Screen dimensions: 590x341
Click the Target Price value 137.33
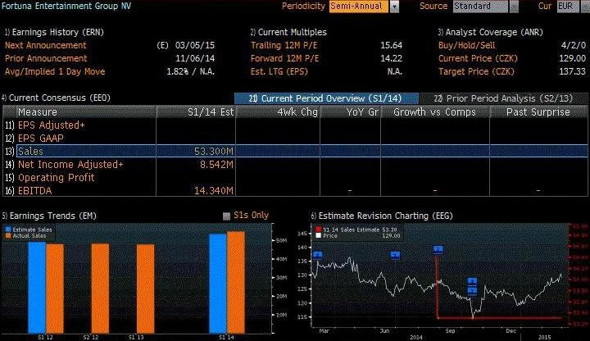click(x=572, y=71)
